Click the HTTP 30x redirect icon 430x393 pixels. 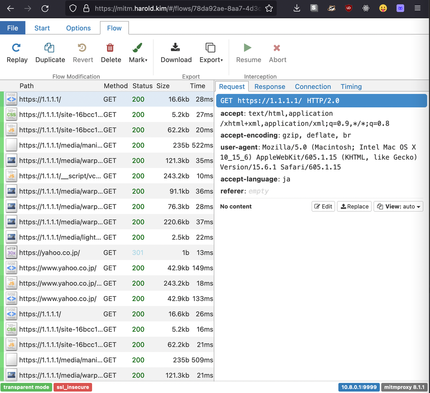[x=11, y=253]
